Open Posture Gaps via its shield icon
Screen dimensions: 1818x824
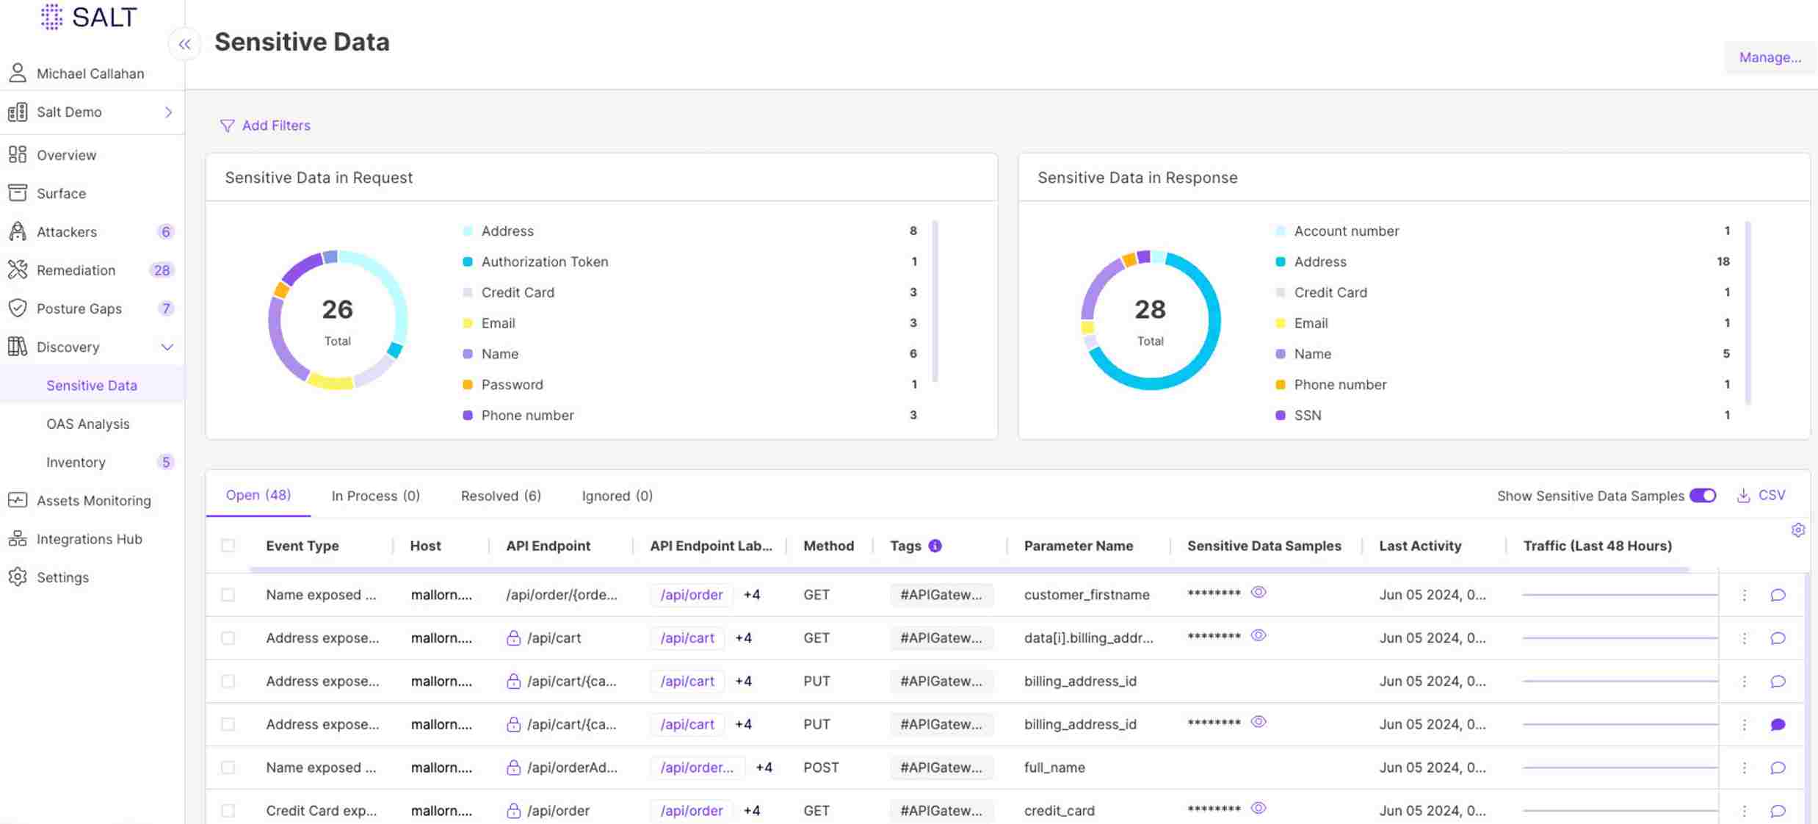coord(18,308)
